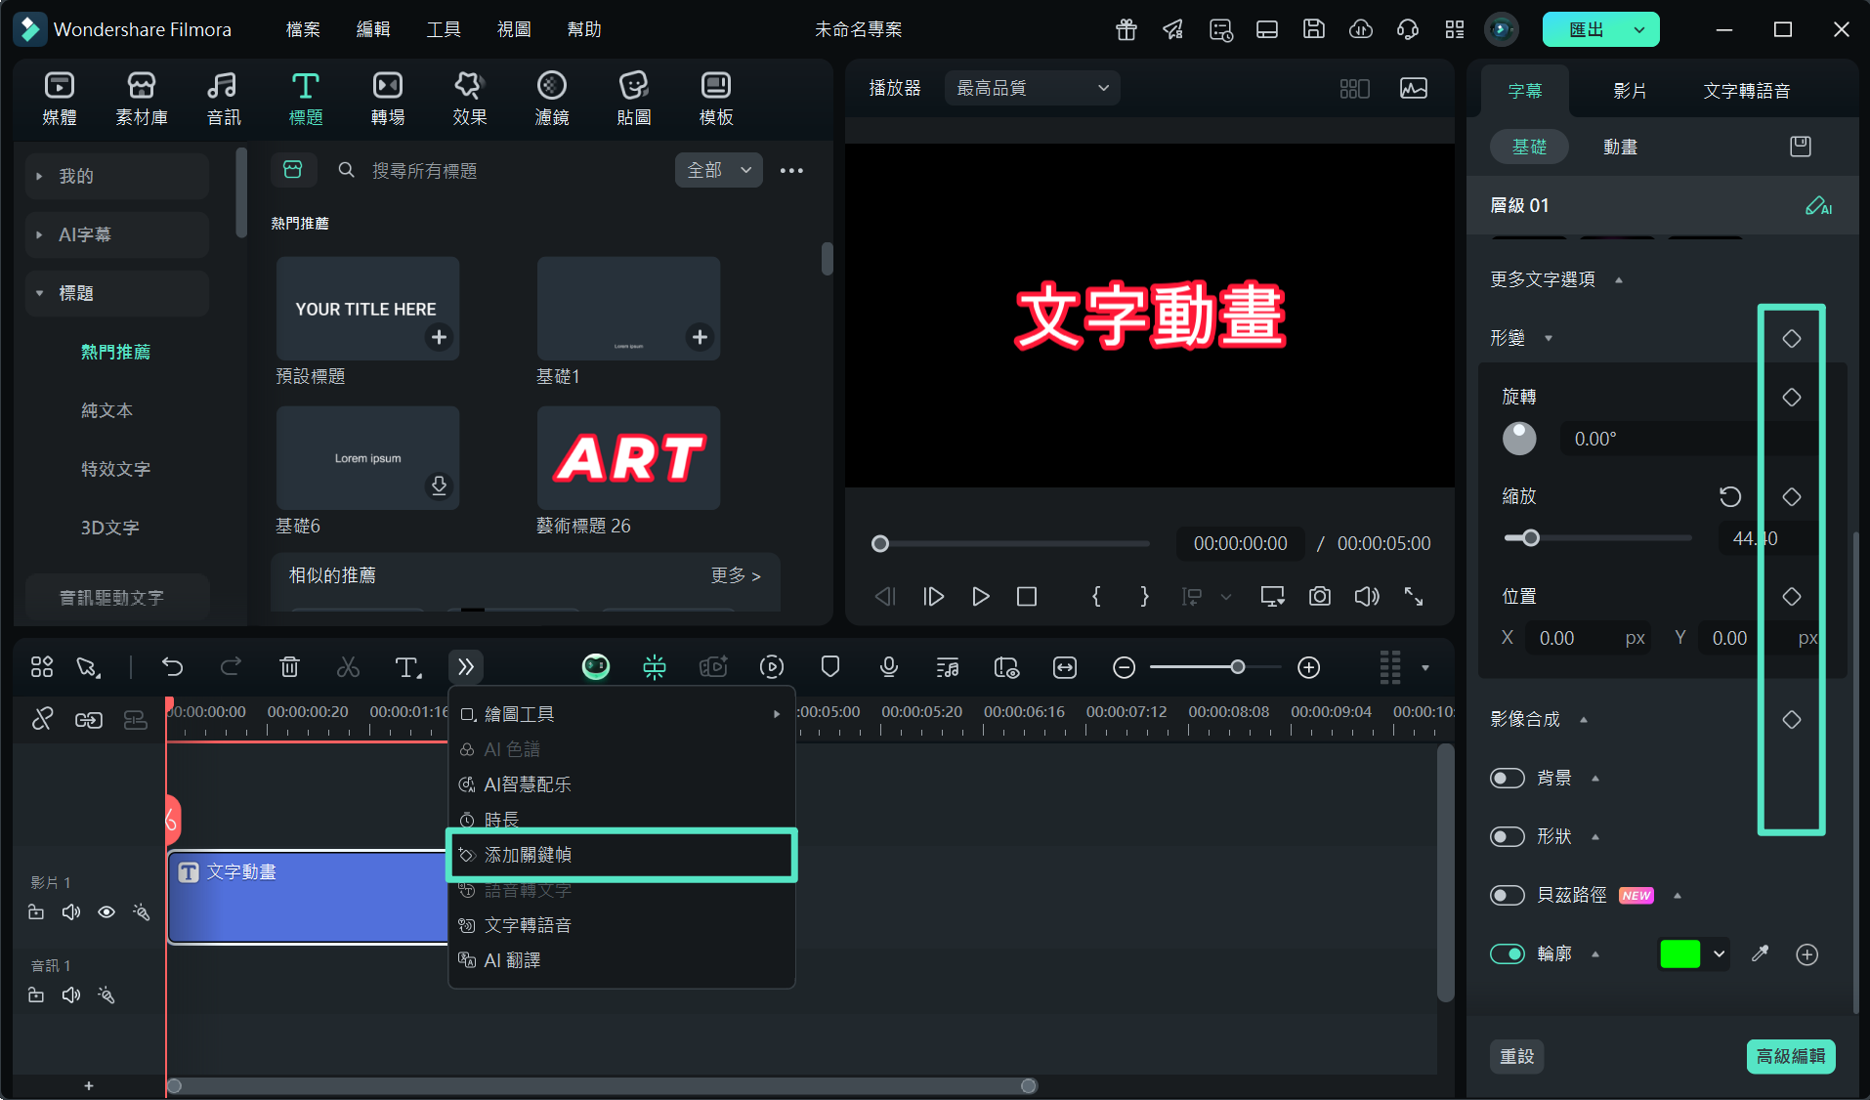1870x1100 pixels.
Task: Toggle the 形狀 shape switch
Action: pos(1508,836)
